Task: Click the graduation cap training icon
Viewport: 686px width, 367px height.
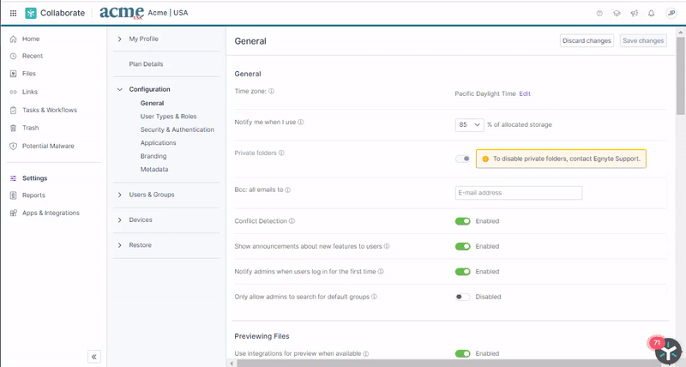Action: [617, 14]
